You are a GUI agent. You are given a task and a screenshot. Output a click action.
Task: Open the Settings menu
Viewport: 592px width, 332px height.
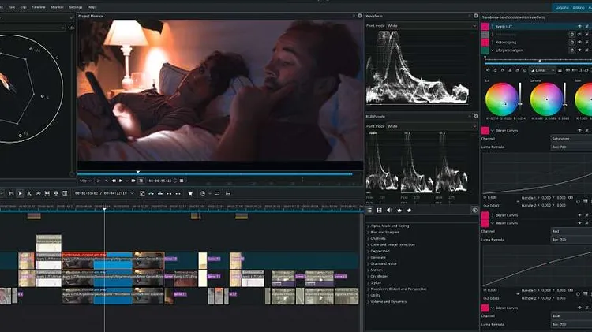(76, 6)
